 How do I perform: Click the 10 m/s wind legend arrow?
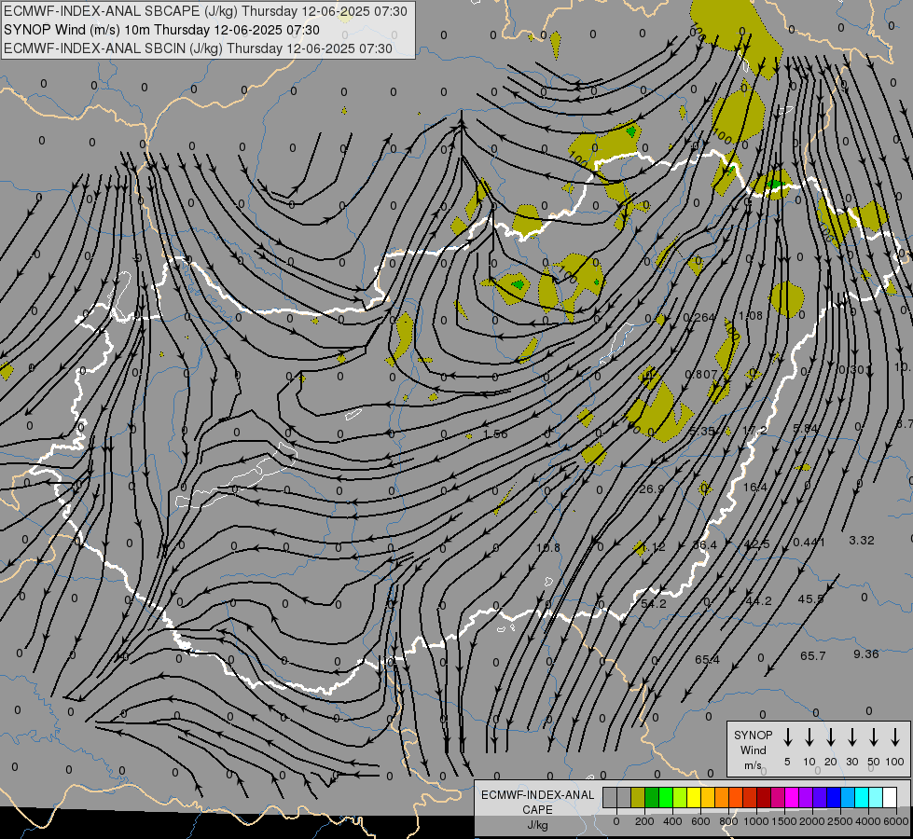[x=809, y=737]
